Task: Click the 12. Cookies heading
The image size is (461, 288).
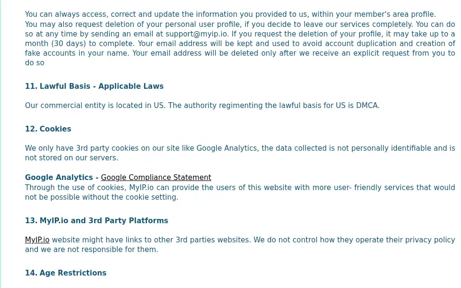Action: point(48,129)
